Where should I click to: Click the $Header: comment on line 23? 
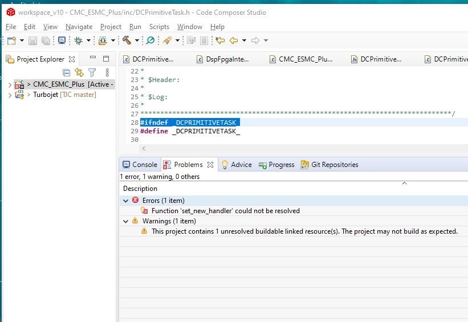(x=164, y=80)
